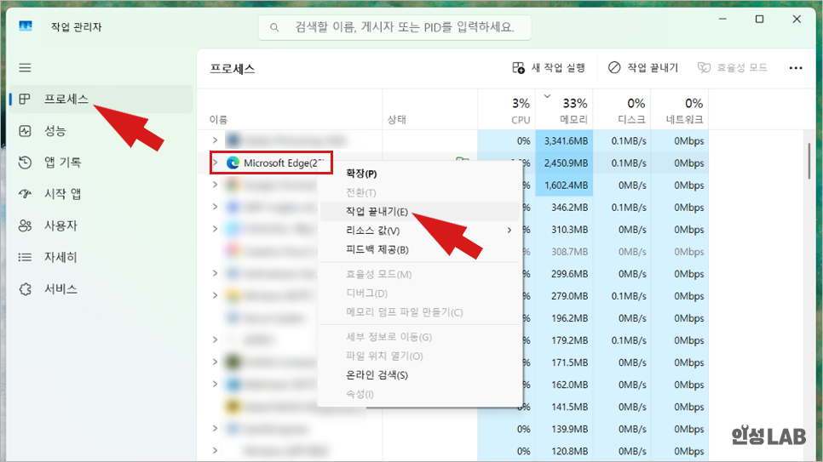823x462 pixels.
Task: Select the 프로세스 sidebar item
Action: (x=101, y=99)
